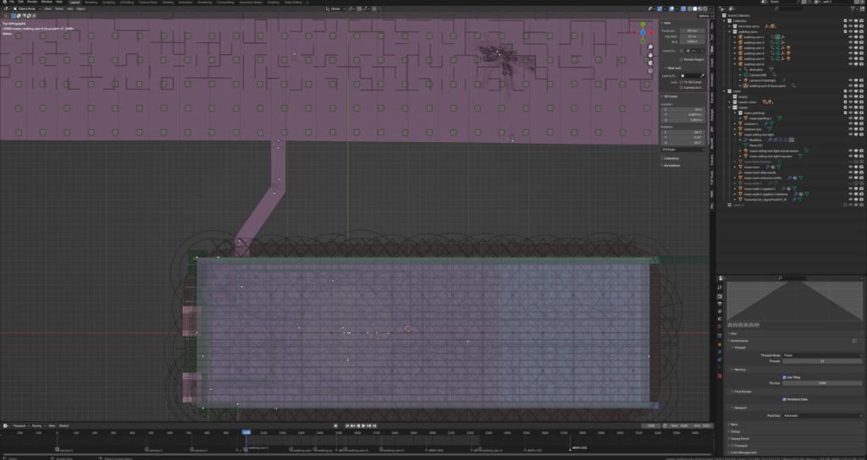Click the Z axis on navigation gizmo

643,33
